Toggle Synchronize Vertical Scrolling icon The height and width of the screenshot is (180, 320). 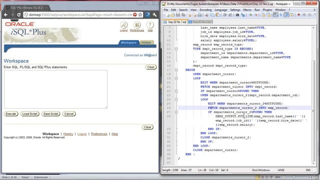click(x=262, y=15)
